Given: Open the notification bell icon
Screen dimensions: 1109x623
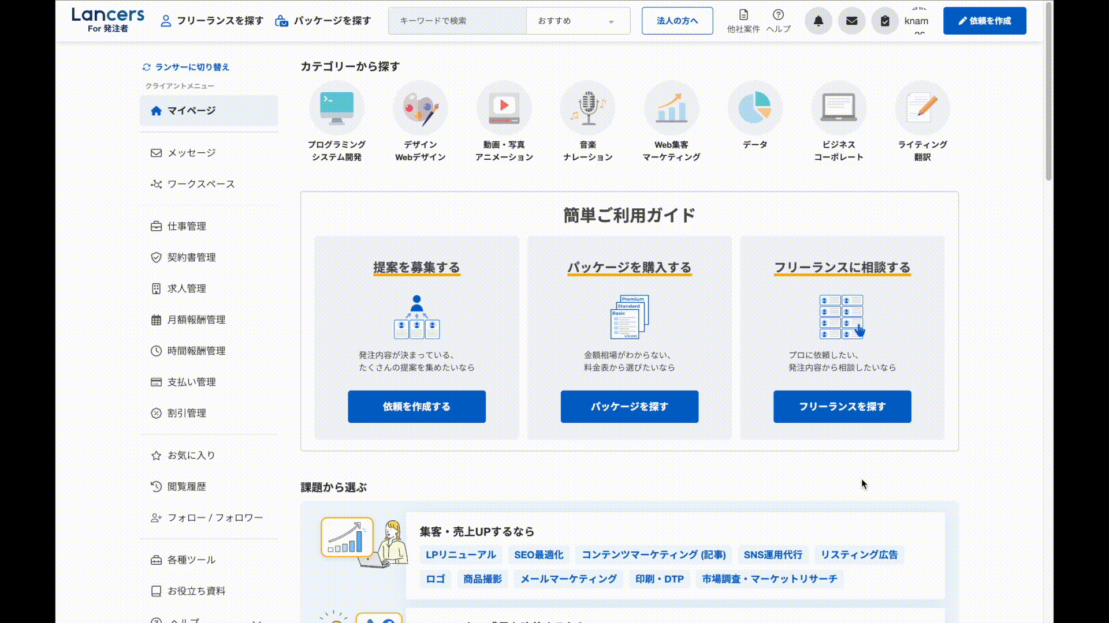Looking at the screenshot, I should [818, 21].
